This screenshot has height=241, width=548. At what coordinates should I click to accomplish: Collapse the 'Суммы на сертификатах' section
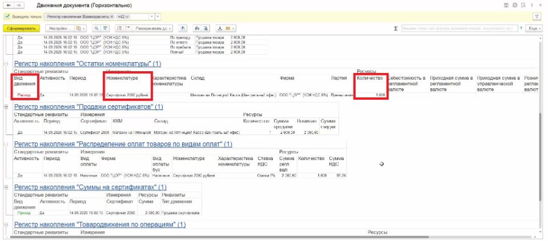click(6, 187)
